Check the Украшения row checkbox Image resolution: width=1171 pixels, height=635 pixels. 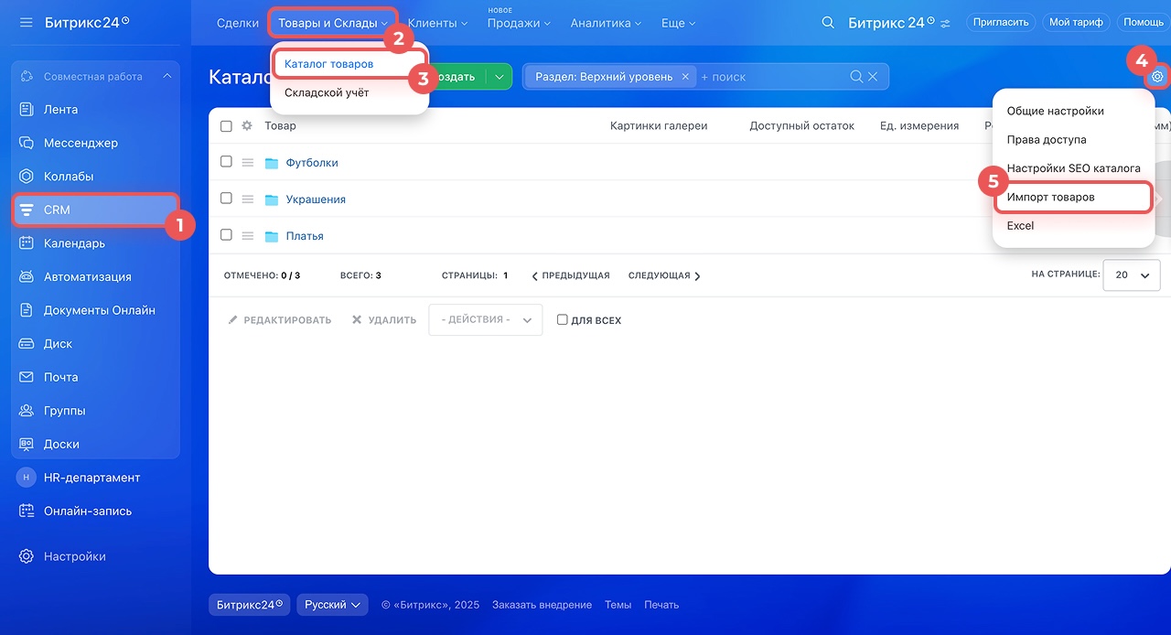click(x=226, y=199)
